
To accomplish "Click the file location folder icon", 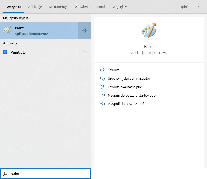I will (102, 87).
